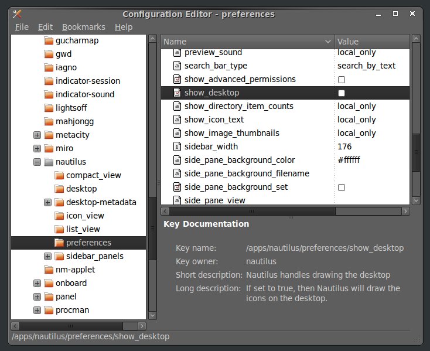Click the gucharmap folder icon
The height and width of the screenshot is (351, 430).
(x=49, y=40)
